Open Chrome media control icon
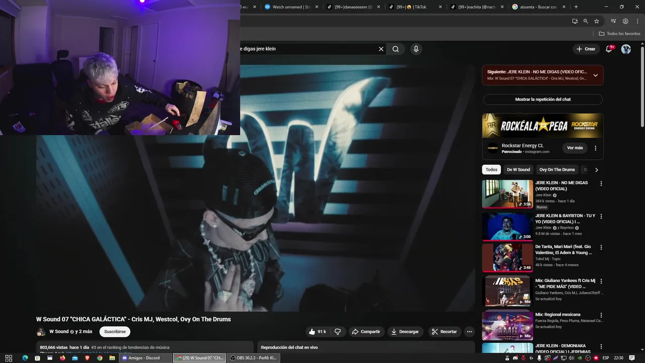645x363 pixels. (x=613, y=21)
